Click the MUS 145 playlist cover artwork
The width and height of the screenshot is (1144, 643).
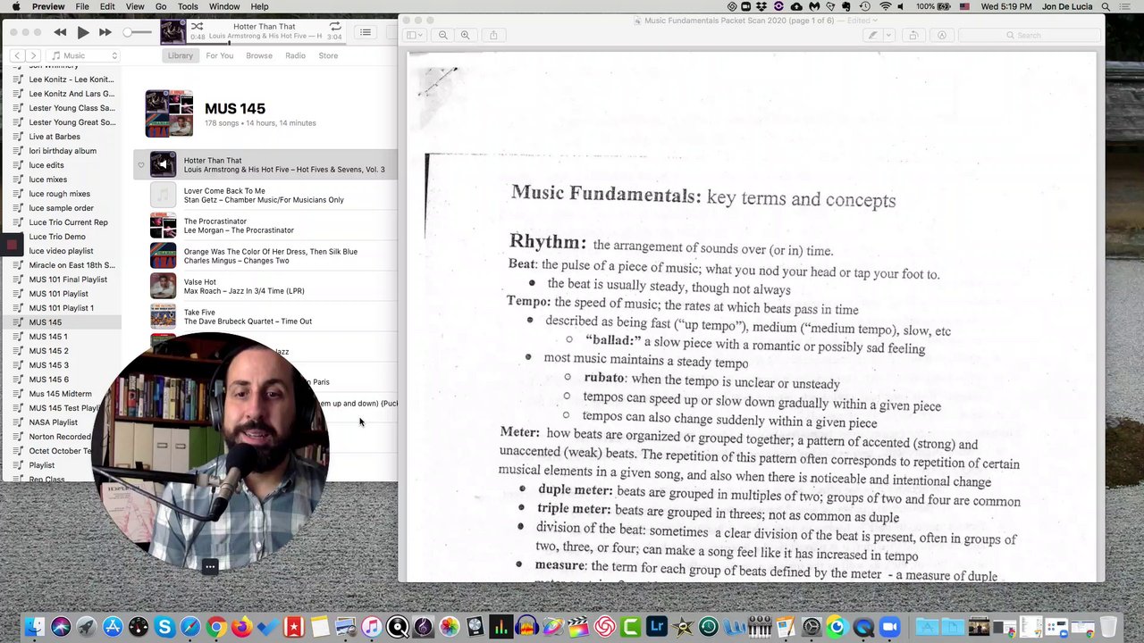(x=169, y=113)
